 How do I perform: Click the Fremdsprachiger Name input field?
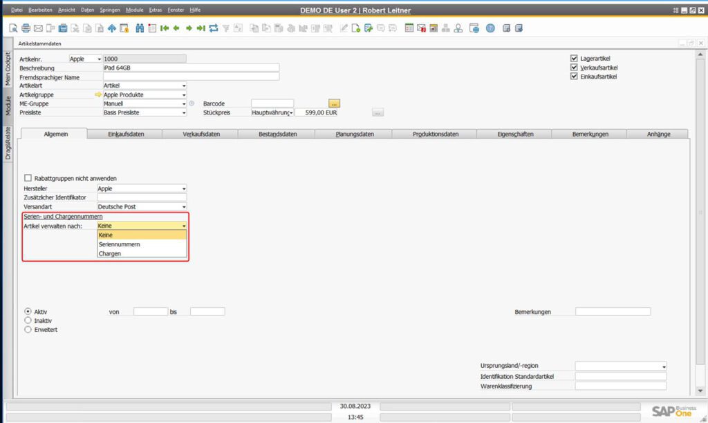(x=191, y=77)
